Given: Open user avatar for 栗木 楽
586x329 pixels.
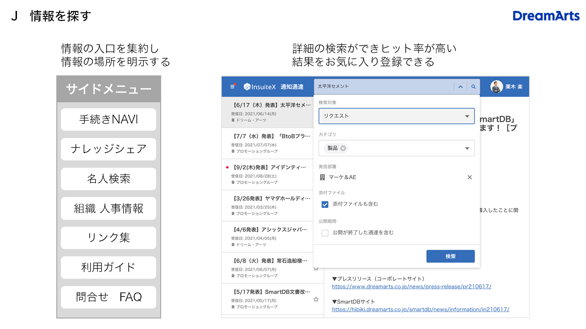Looking at the screenshot, I should pos(496,87).
